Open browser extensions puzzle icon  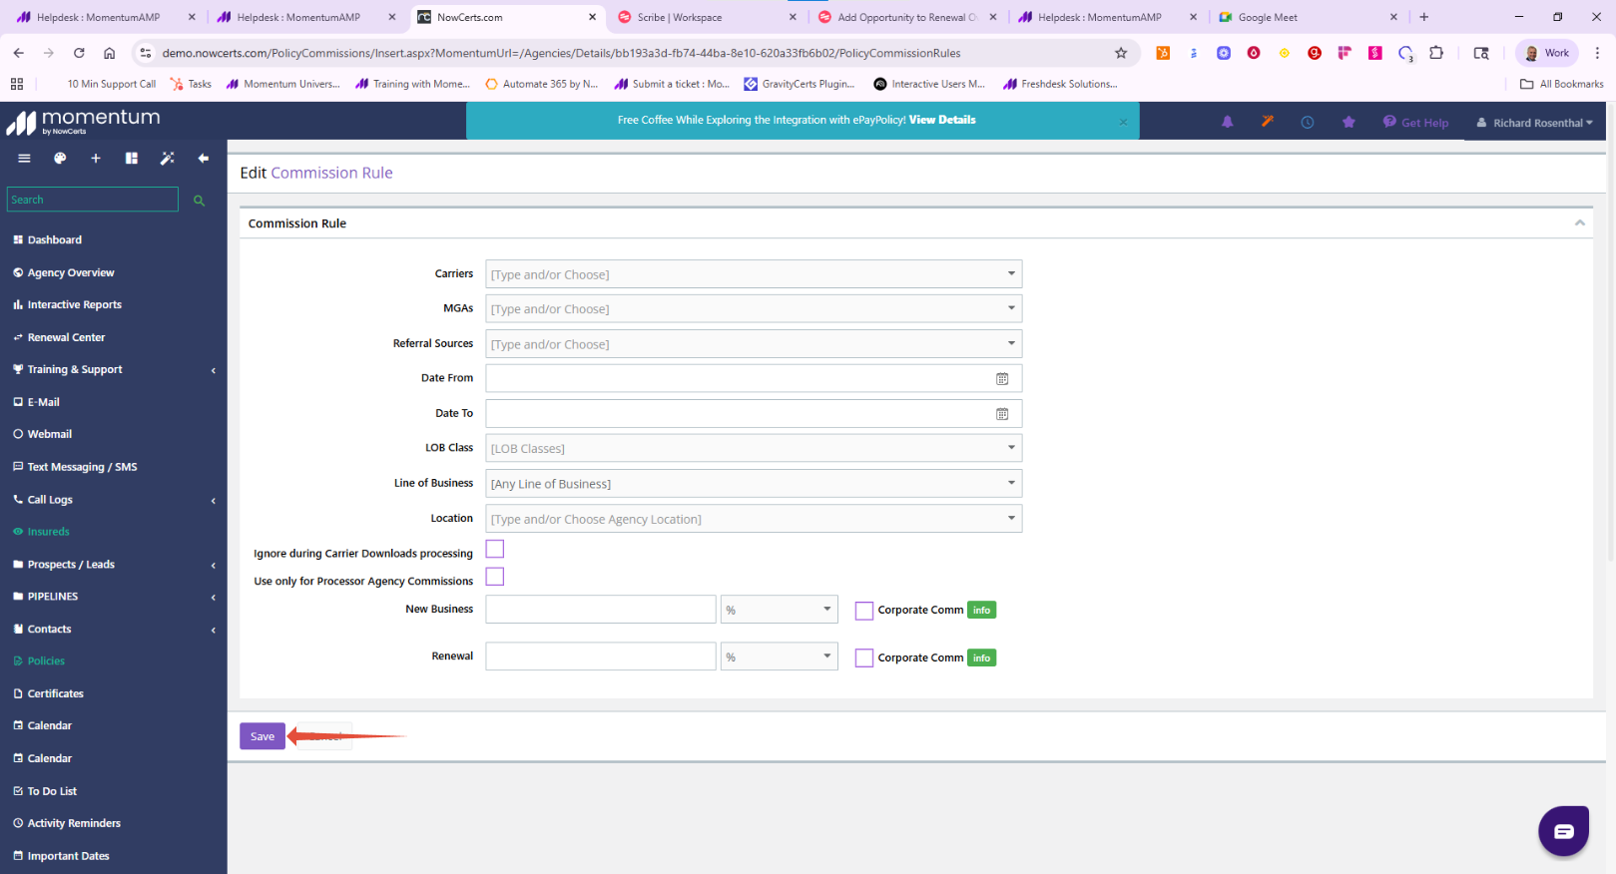click(x=1436, y=53)
